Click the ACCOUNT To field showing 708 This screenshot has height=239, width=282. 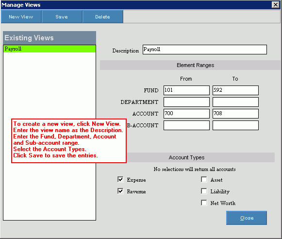coord(235,114)
